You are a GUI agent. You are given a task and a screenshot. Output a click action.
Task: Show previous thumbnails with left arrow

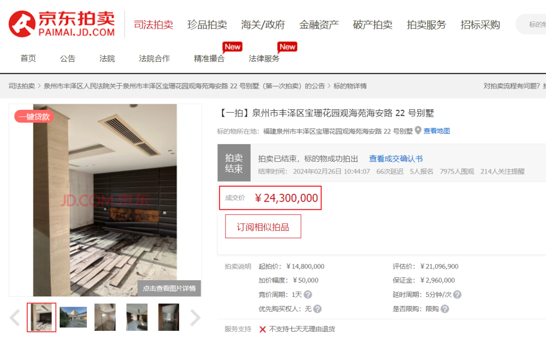click(15, 318)
